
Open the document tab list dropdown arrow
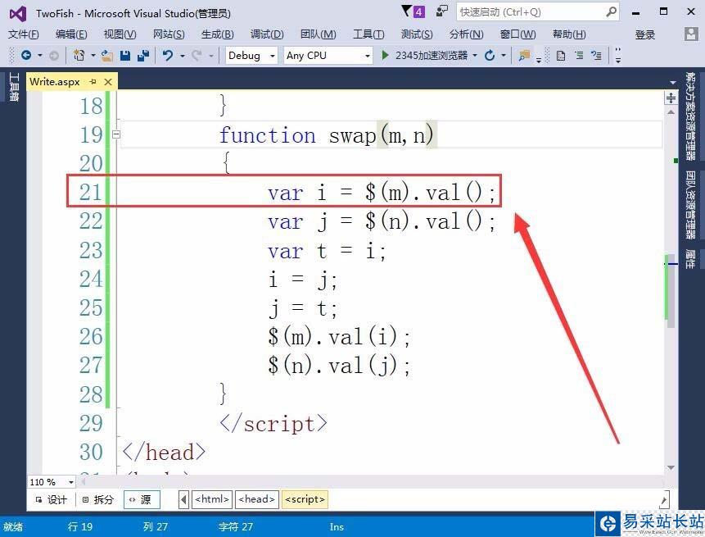673,82
